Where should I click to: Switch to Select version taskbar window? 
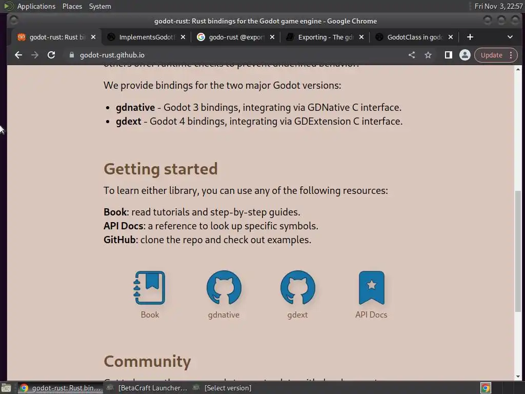click(x=223, y=388)
